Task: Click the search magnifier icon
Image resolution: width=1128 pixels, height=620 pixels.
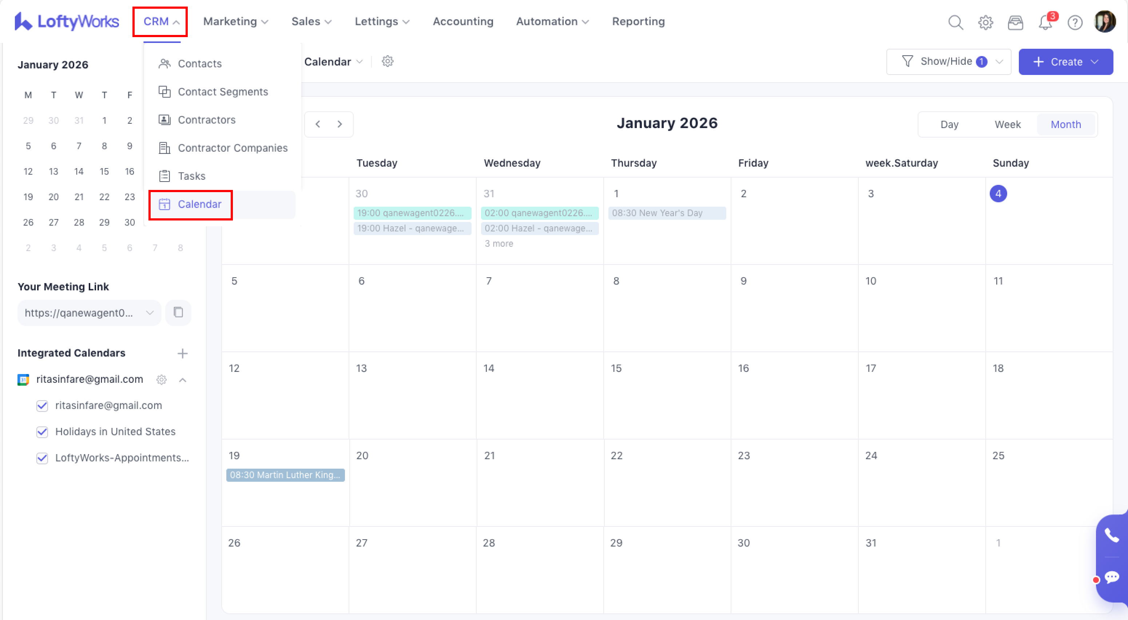Action: [x=956, y=22]
